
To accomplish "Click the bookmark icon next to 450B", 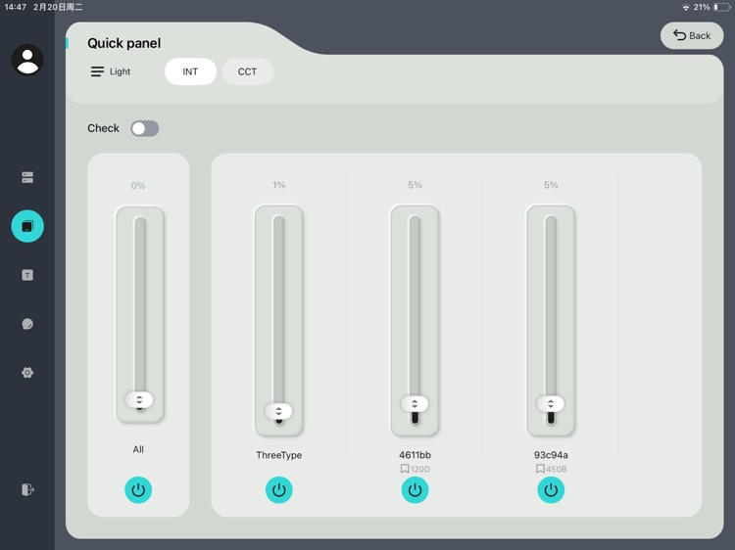I will click(x=540, y=469).
